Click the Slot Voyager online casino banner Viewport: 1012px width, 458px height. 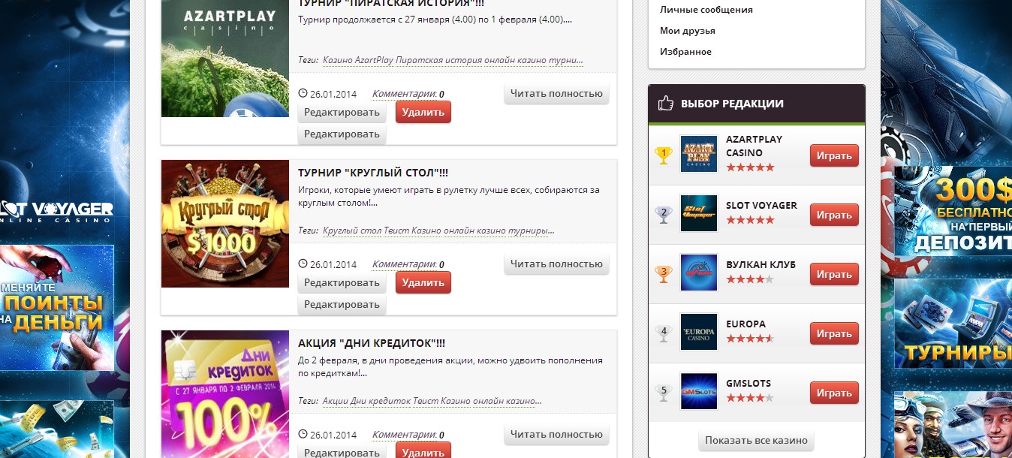point(57,211)
